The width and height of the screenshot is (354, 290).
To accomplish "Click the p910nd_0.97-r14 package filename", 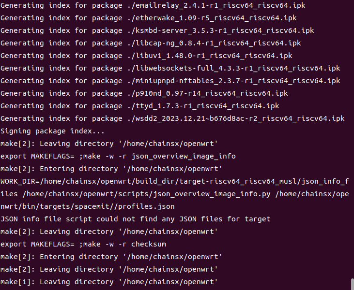I will (x=207, y=93).
